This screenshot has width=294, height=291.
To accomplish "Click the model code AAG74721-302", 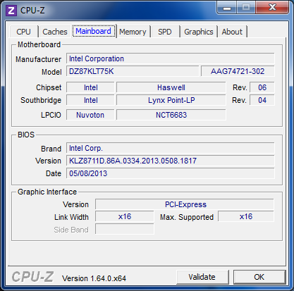I will [x=238, y=71].
